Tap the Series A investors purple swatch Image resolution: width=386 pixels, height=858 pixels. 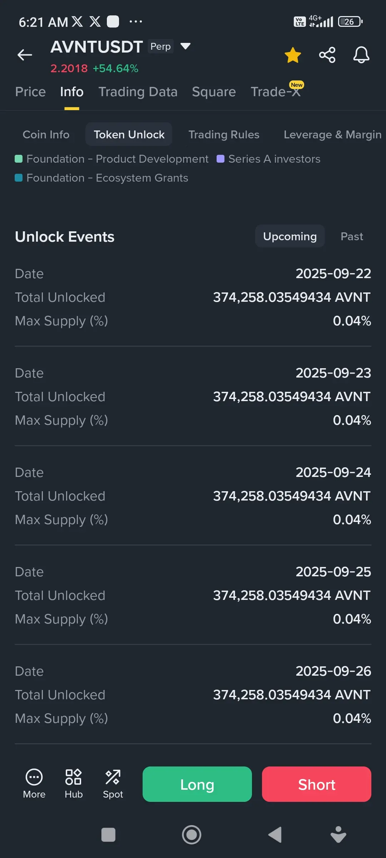click(x=221, y=159)
